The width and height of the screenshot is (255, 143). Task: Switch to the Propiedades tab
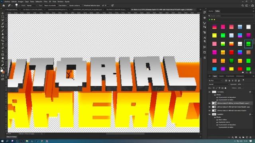[230, 76]
